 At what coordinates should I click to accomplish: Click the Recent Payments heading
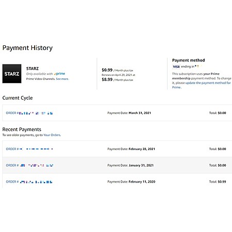click(22, 129)
